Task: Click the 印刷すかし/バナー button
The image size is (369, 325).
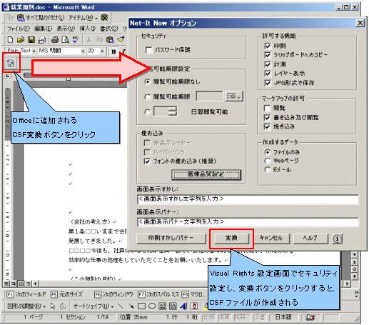Action: pos(171,238)
